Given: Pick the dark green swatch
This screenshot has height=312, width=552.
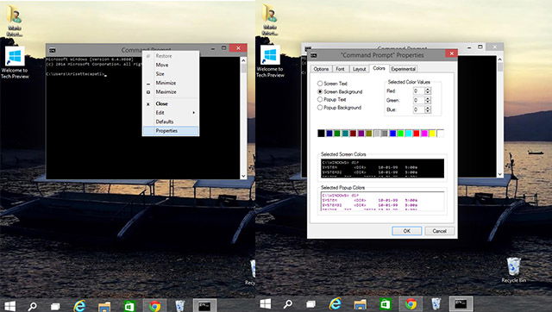Looking at the screenshot, I should (337, 134).
